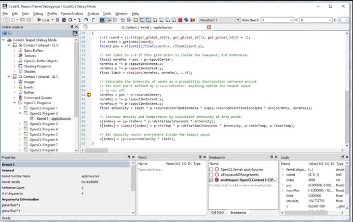Click the API step toolbar icon

click(70, 20)
